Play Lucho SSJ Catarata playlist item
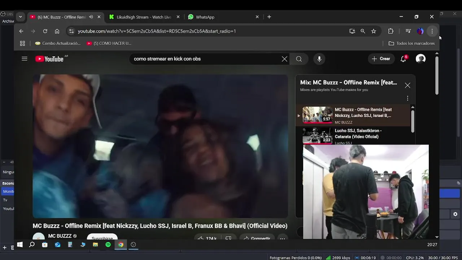The image size is (462, 260). click(353, 136)
